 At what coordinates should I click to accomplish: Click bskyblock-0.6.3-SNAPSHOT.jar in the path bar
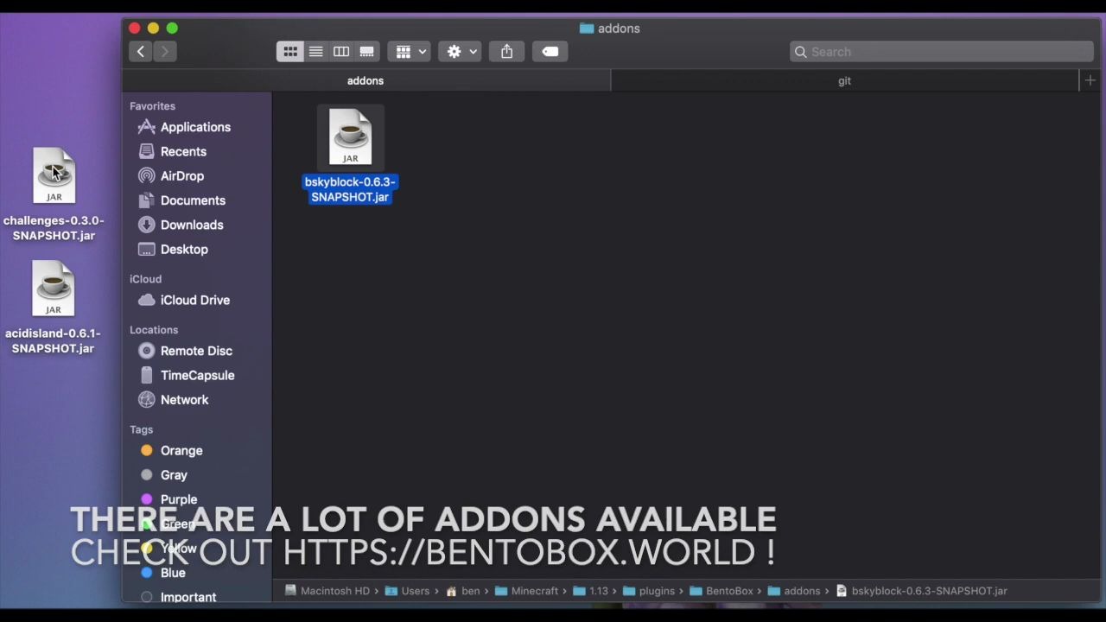coord(921,591)
